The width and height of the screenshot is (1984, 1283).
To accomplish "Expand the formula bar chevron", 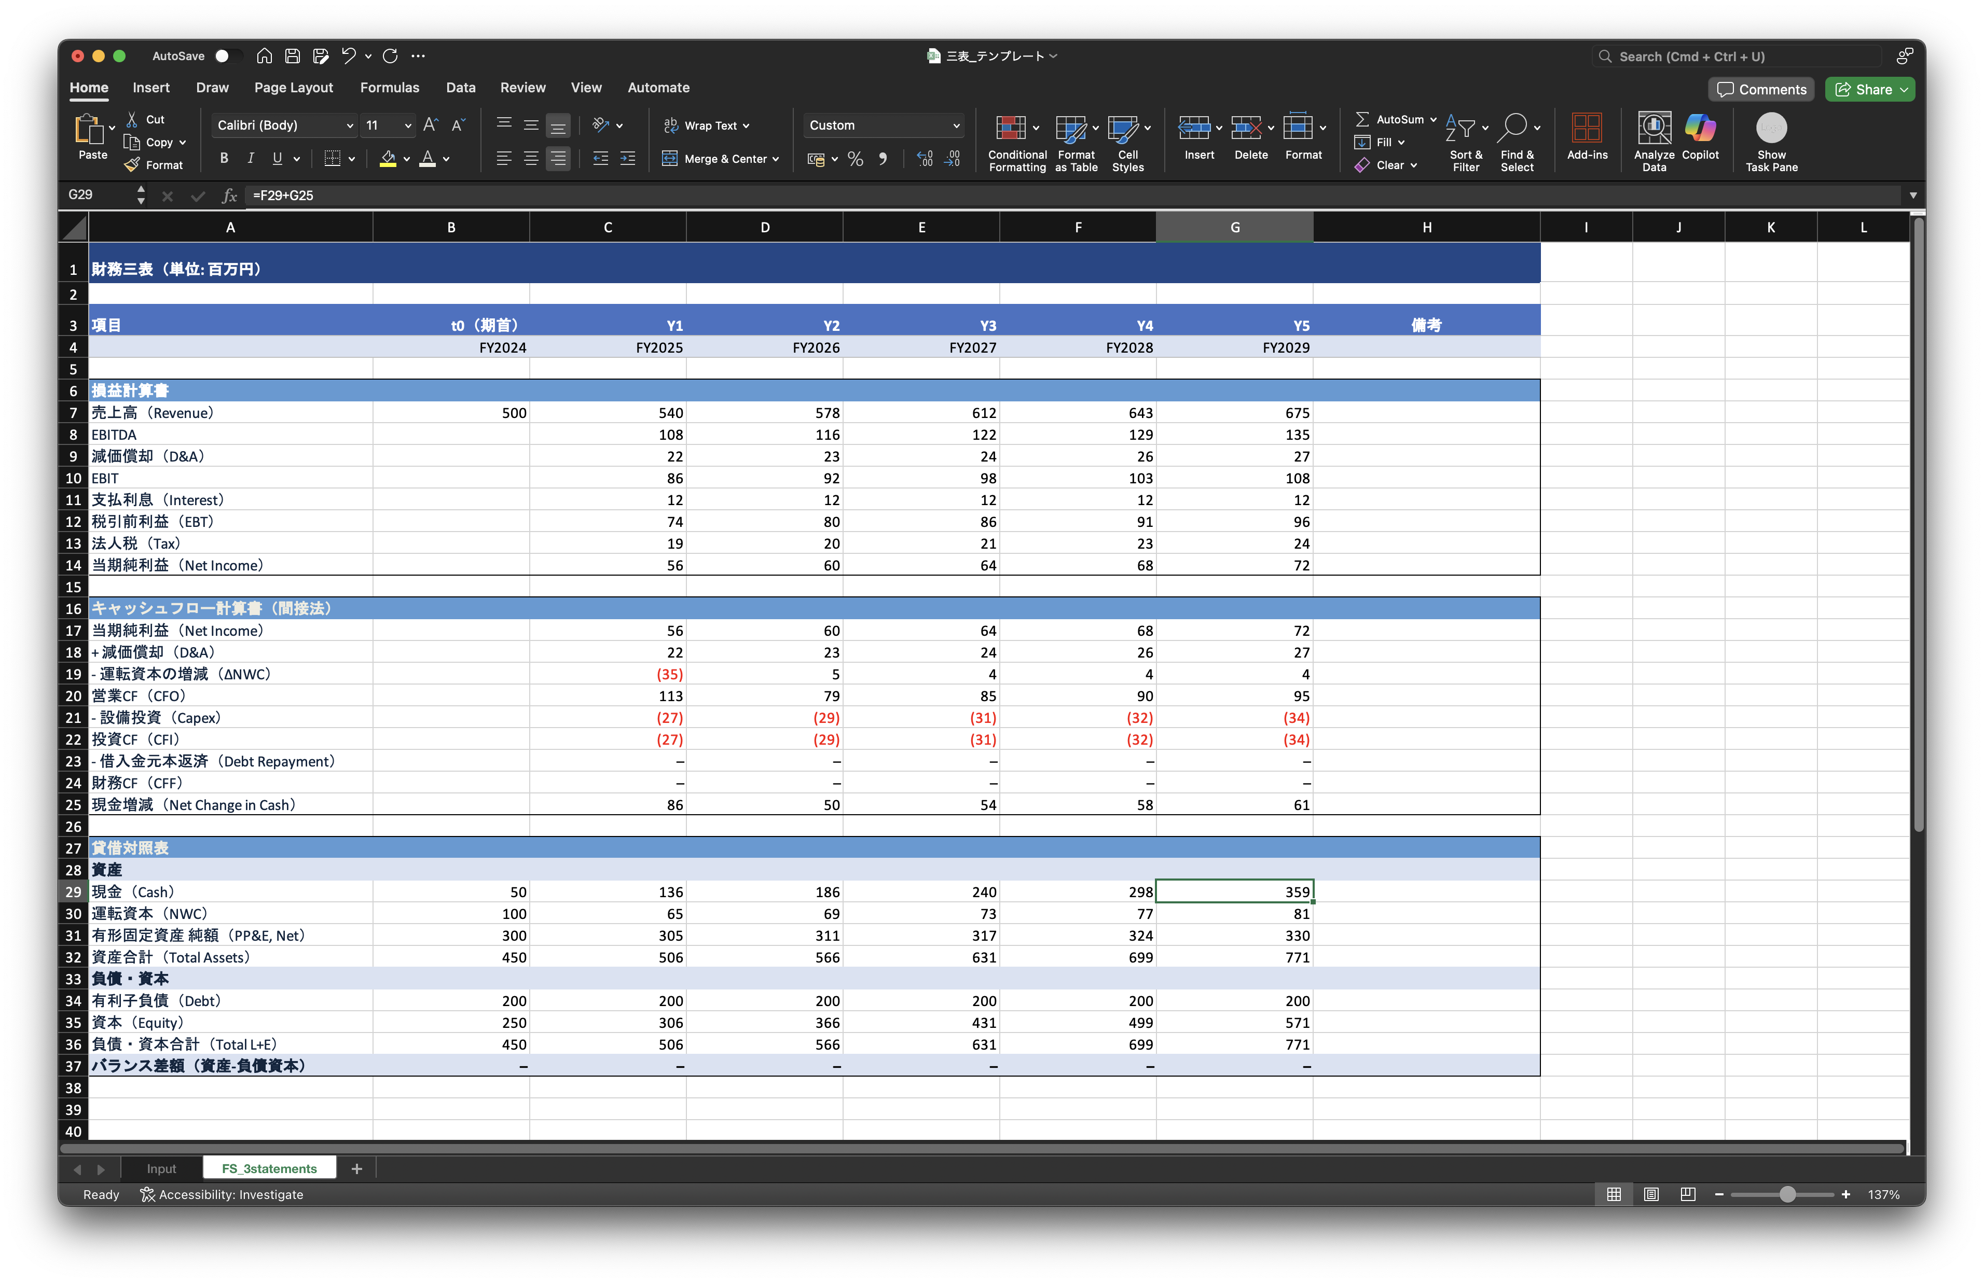I will 1913,195.
